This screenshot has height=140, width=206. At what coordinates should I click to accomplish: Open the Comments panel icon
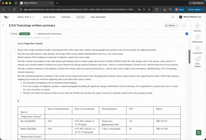197,48
